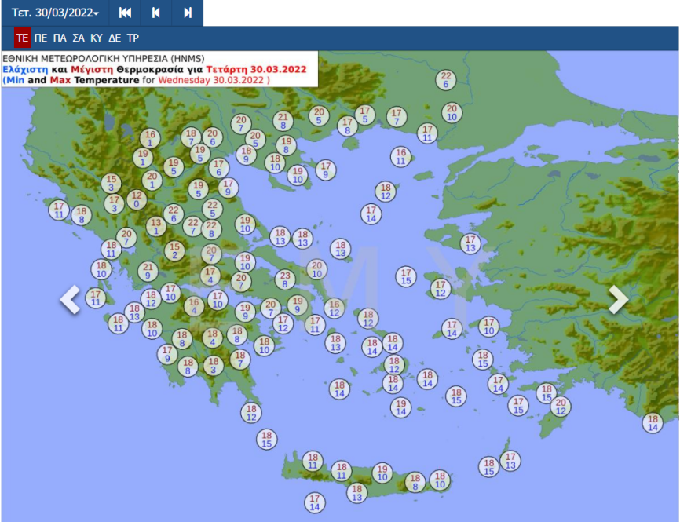Show the ΚΥ day forecast
Image resolution: width=691 pixels, height=522 pixels.
pos(97,38)
